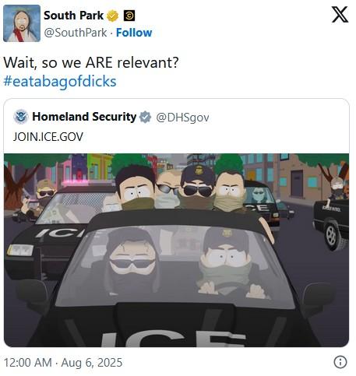Follow the South Park account
The width and height of the screenshot is (356, 376).
point(134,33)
